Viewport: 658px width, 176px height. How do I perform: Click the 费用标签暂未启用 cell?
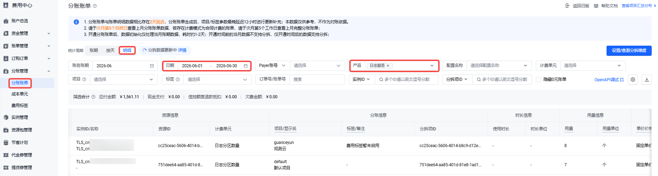coord(363,146)
